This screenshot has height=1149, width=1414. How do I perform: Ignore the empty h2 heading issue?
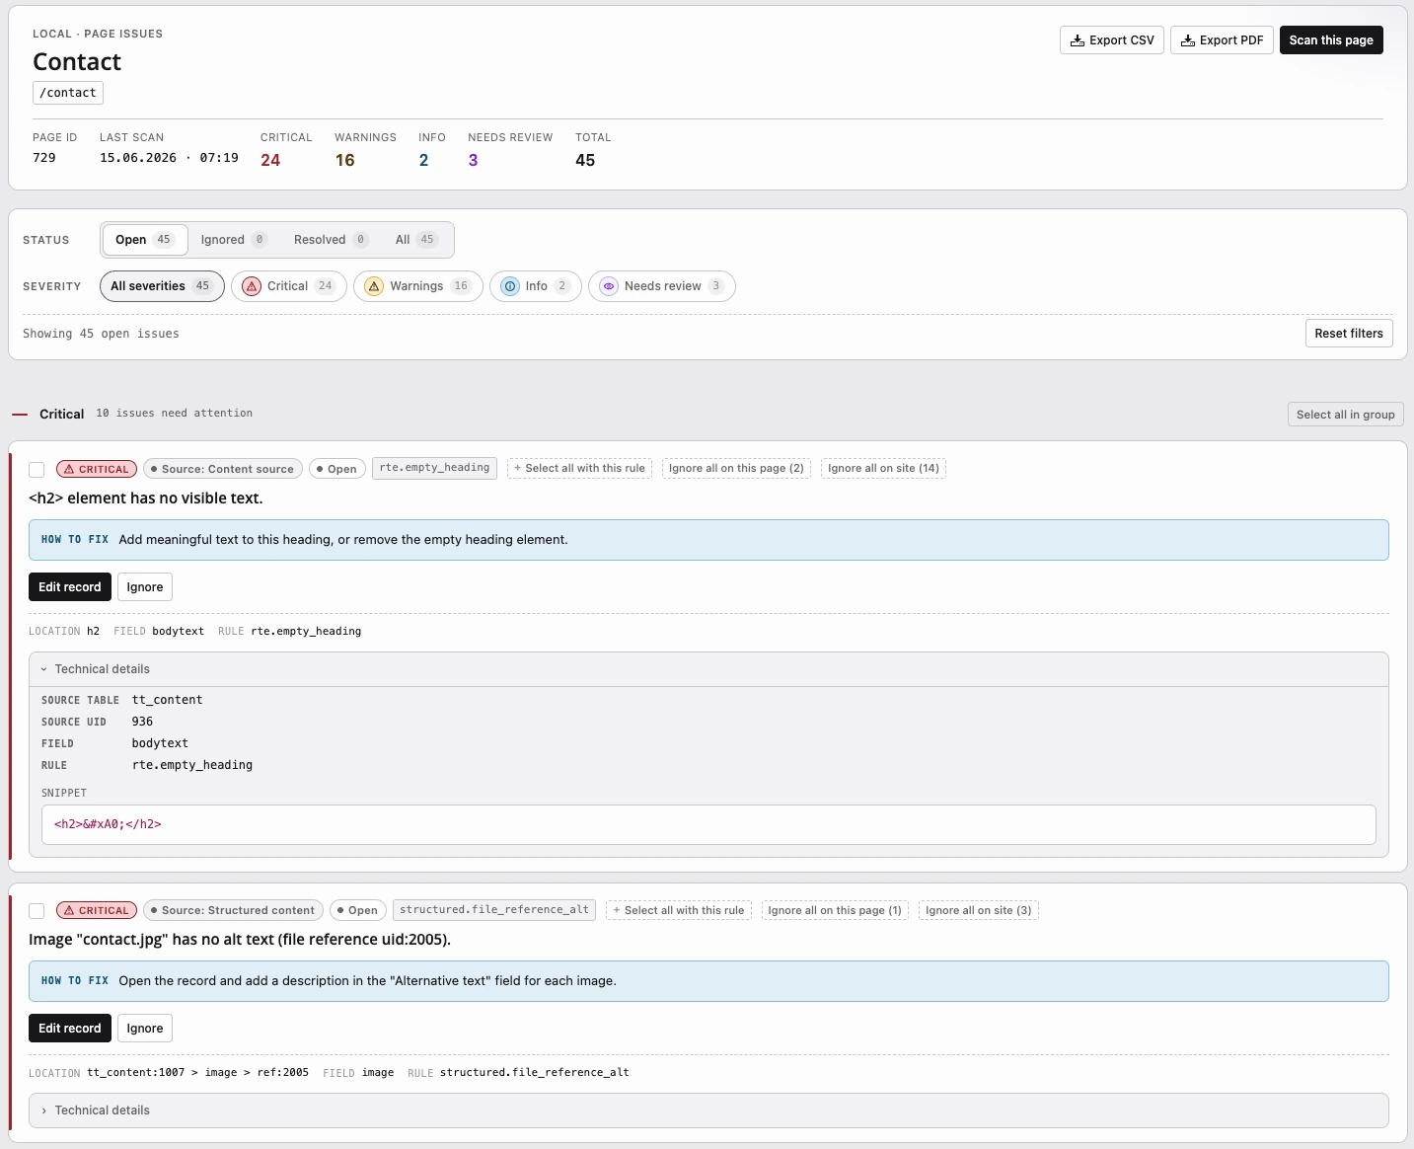tap(145, 587)
